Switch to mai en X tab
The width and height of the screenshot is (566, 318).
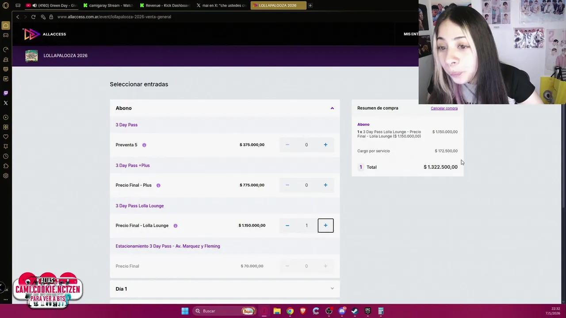[222, 5]
